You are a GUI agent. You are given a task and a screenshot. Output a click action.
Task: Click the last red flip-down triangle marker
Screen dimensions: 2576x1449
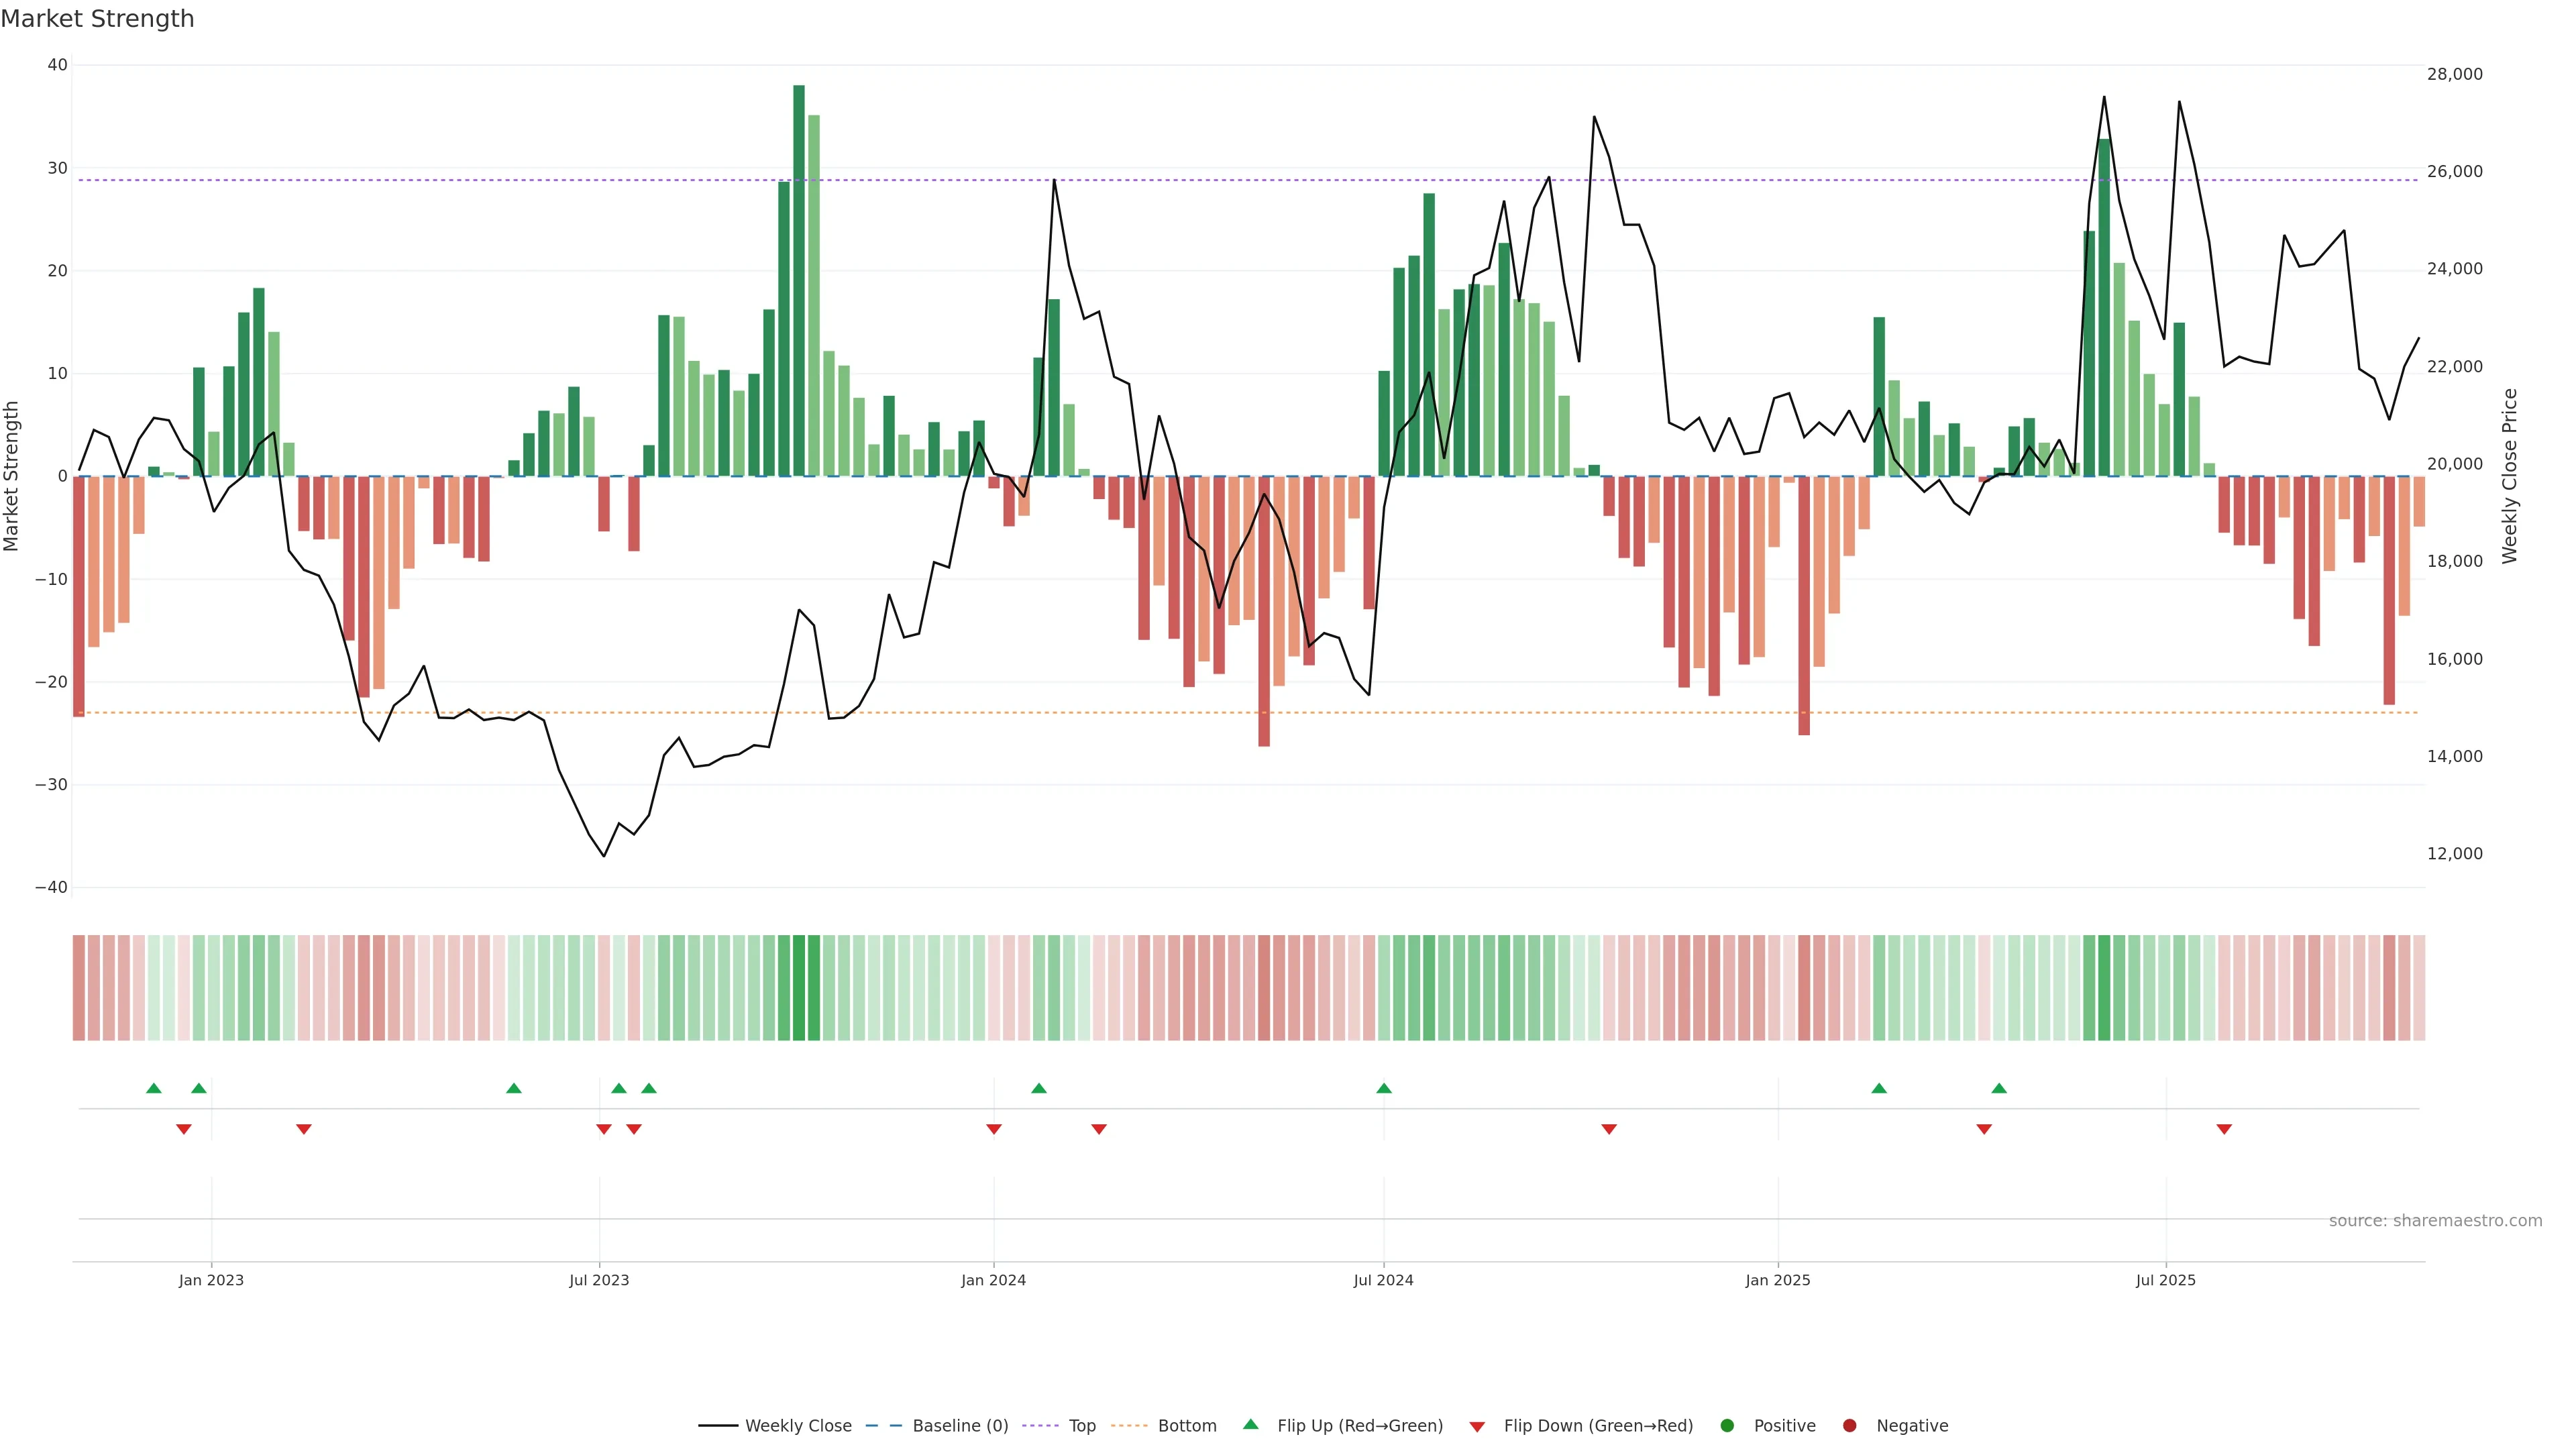(2224, 1129)
